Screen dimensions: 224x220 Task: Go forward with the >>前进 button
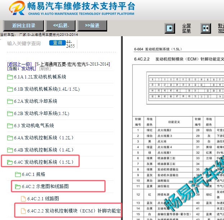tap(92, 26)
